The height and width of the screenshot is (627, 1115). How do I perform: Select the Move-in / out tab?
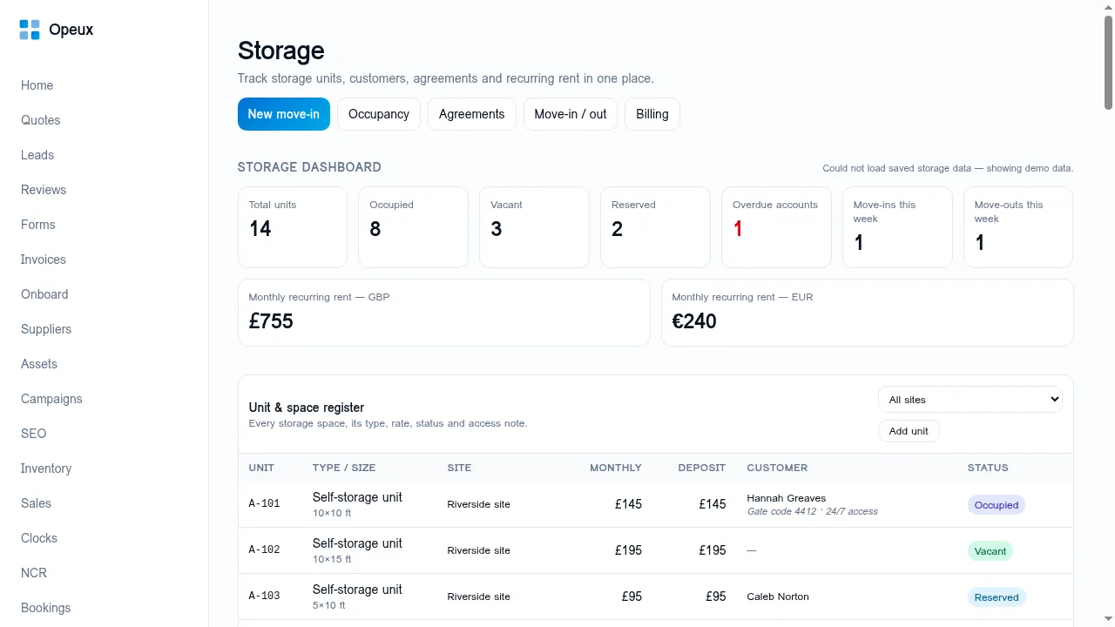571,114
